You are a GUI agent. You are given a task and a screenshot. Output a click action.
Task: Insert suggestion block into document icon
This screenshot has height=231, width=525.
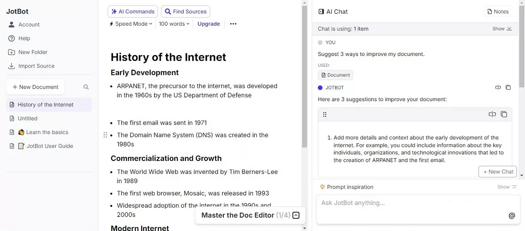(x=492, y=114)
